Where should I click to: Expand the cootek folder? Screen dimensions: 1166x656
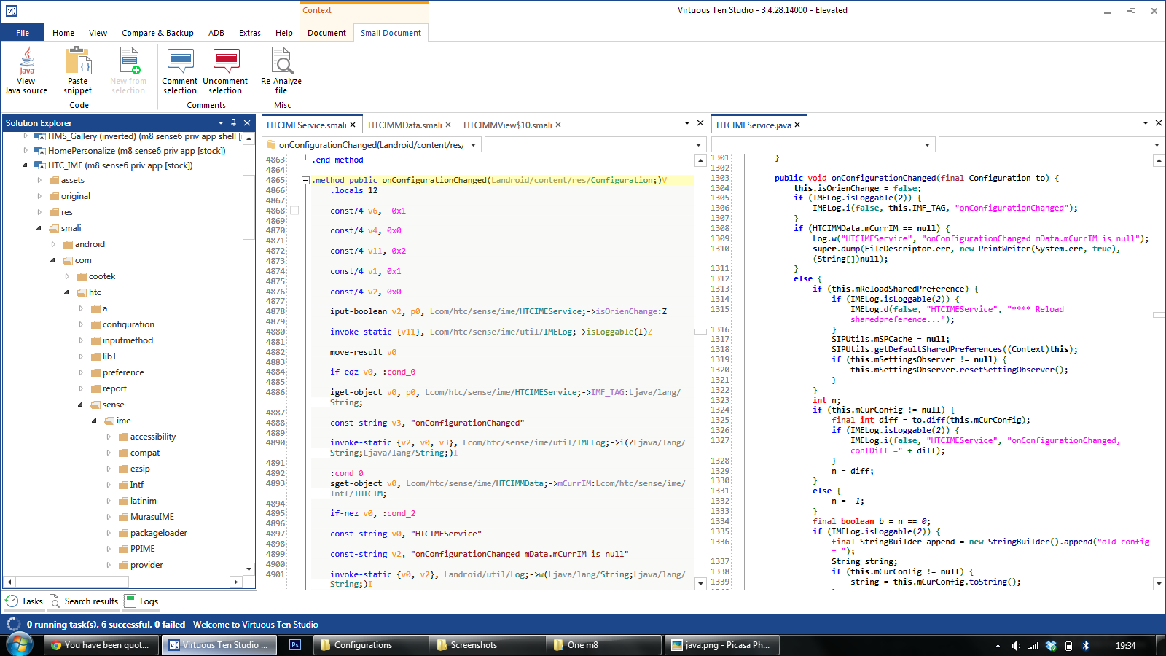click(67, 276)
